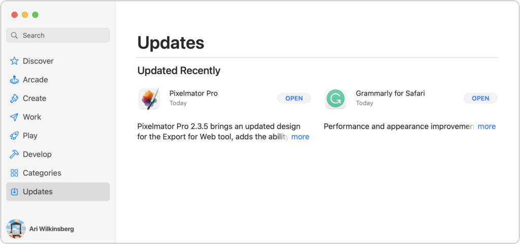This screenshot has width=520, height=244.
Task: Open Play using the rocket icon
Action: click(x=14, y=136)
